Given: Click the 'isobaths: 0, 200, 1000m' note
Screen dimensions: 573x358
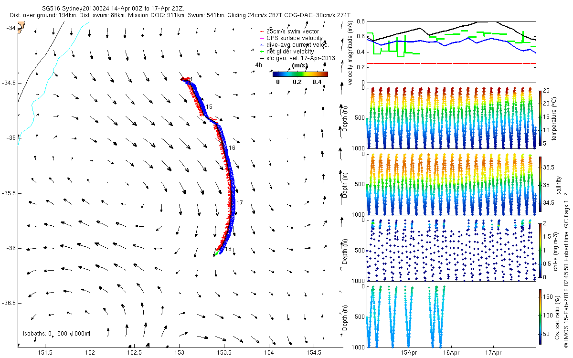Looking at the screenshot, I should click(56, 334).
